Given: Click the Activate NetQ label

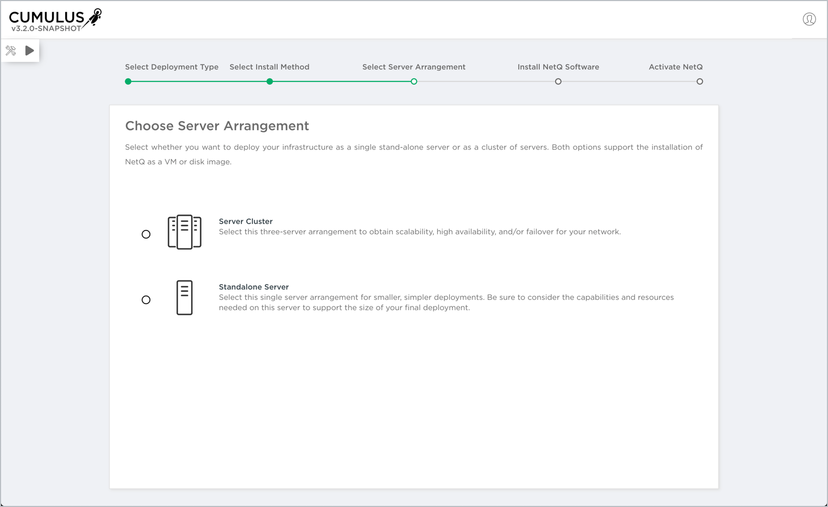Looking at the screenshot, I should tap(676, 67).
